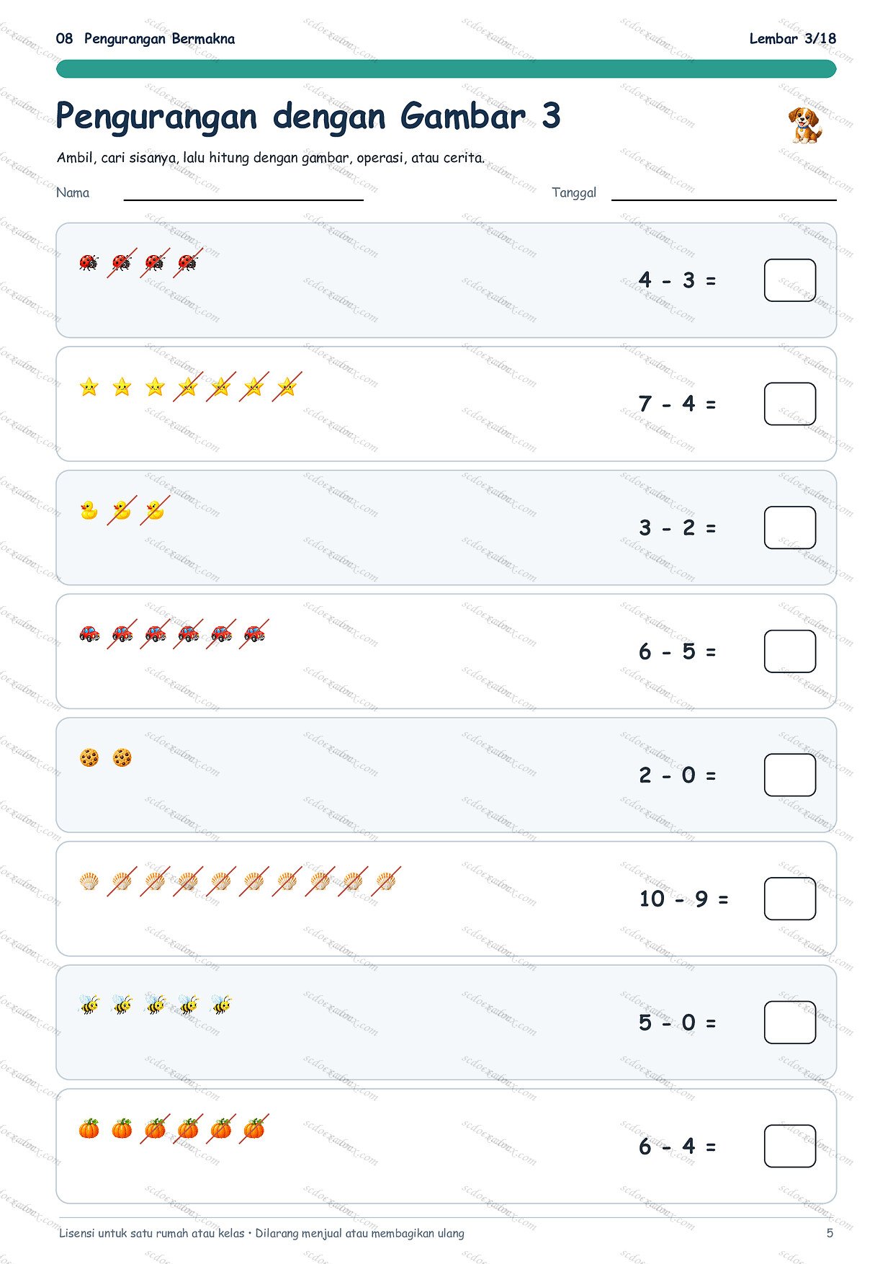Click the first yellow star
Viewport: 893px width, 1264px height.
pyautogui.click(x=89, y=387)
